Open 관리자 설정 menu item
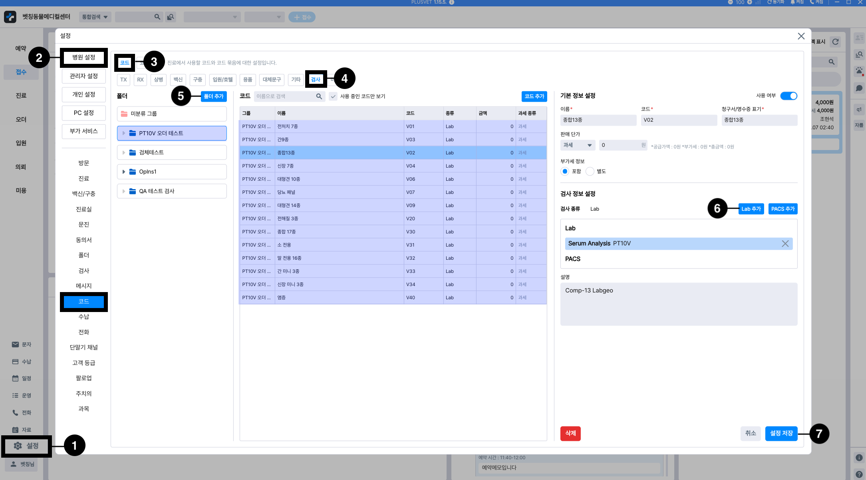Viewport: 866px width, 480px height. [83, 76]
